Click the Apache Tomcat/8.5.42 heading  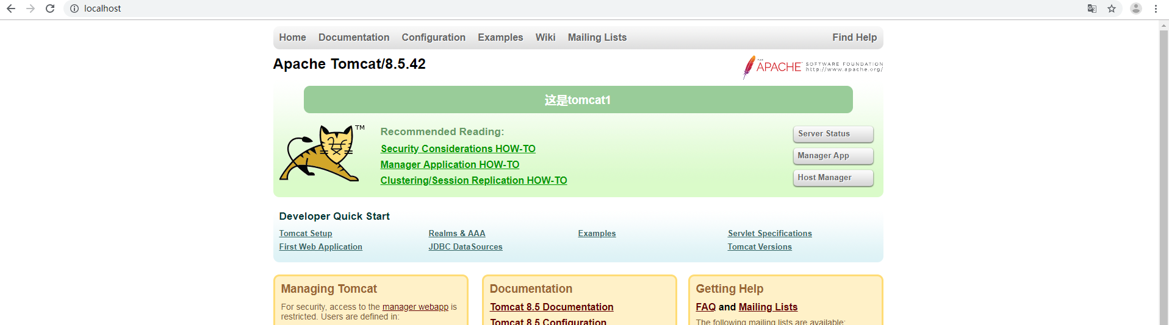tap(350, 64)
